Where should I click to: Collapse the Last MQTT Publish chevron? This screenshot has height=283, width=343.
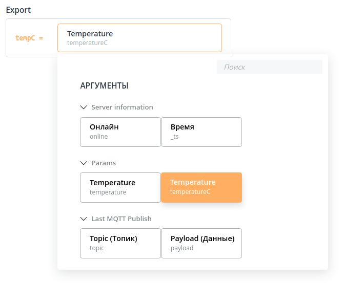click(x=84, y=219)
